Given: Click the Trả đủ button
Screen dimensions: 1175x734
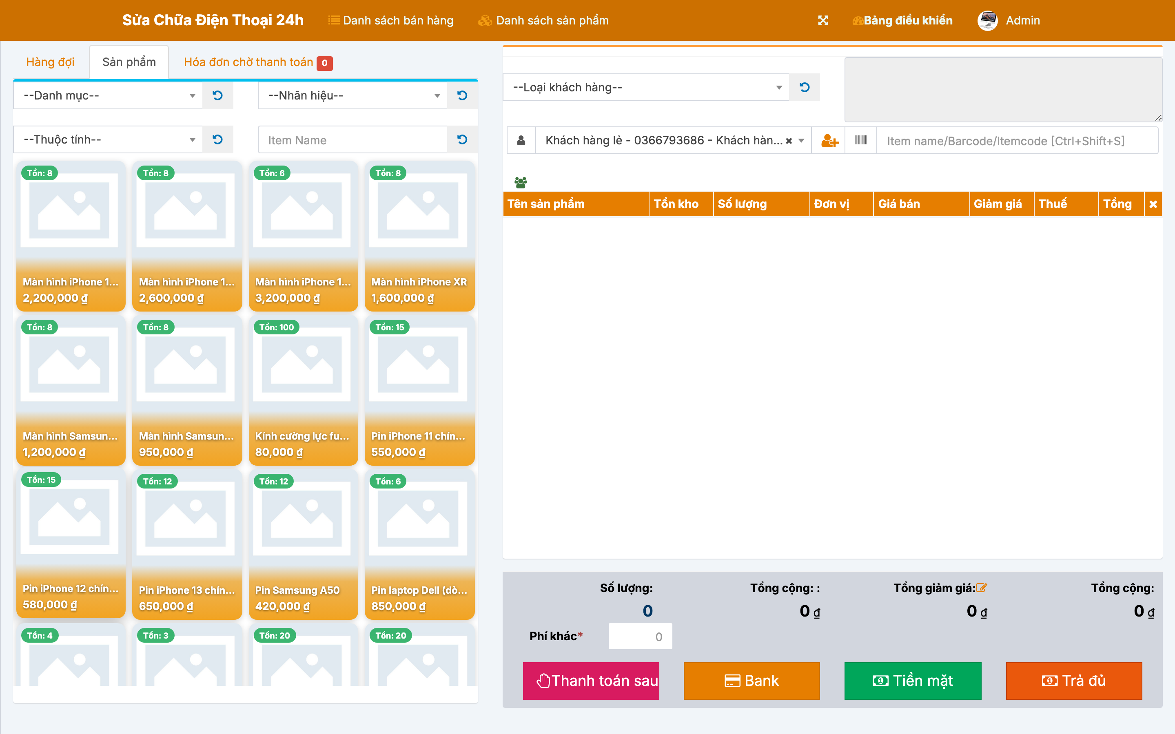Looking at the screenshot, I should pos(1074,681).
